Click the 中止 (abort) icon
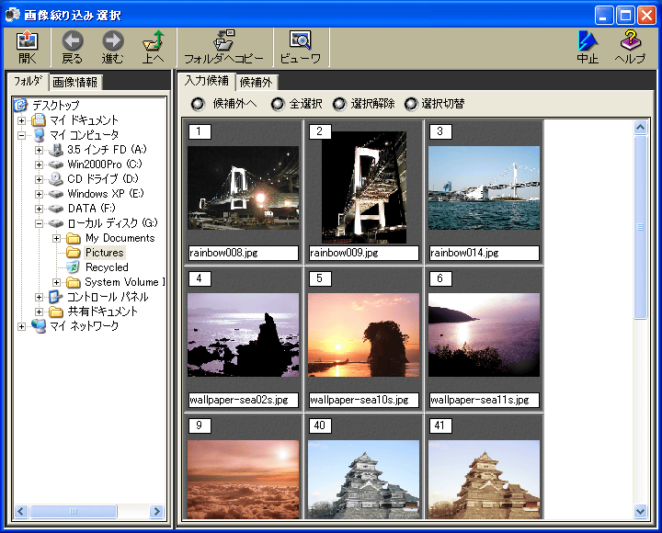This screenshot has height=533, width=662. pyautogui.click(x=588, y=41)
